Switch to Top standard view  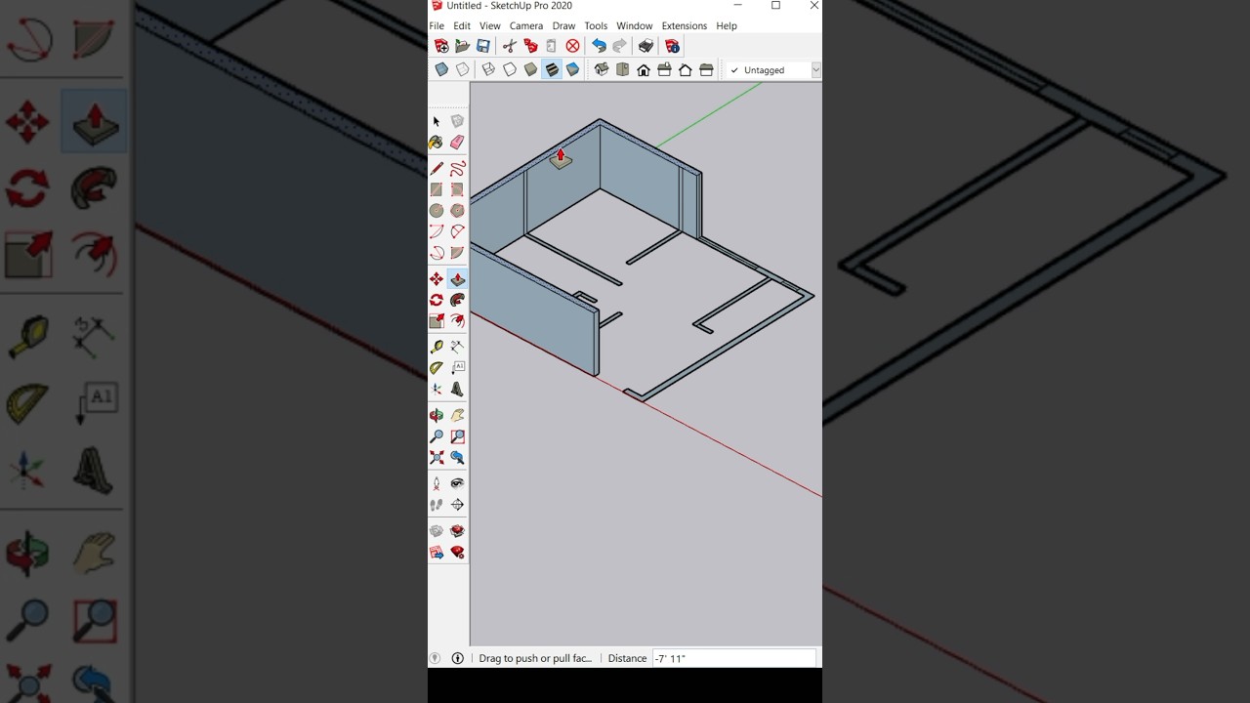point(622,69)
